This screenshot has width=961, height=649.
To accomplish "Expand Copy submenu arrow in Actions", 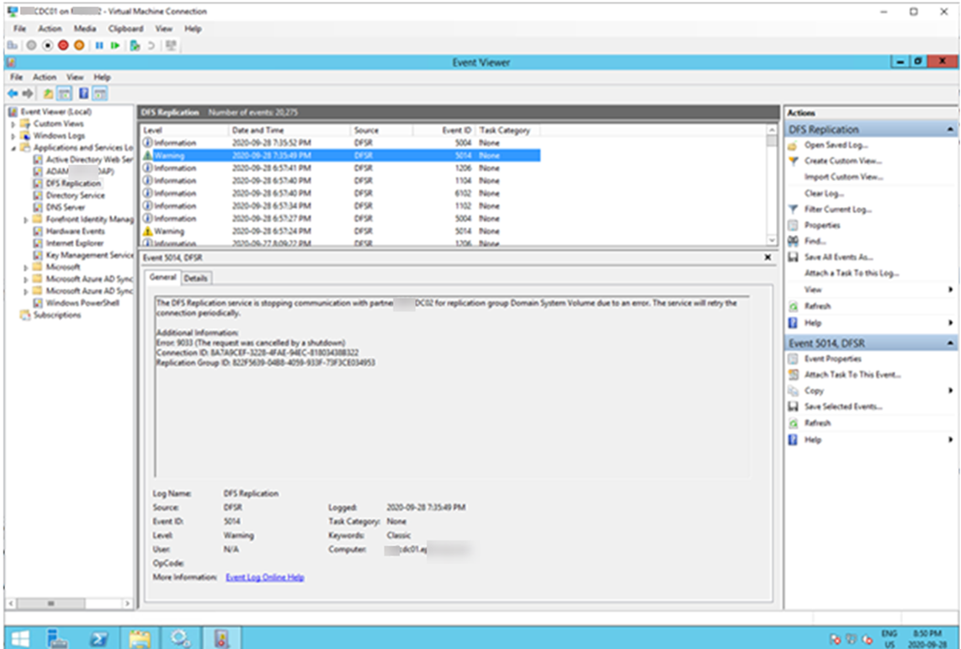I will (x=951, y=391).
